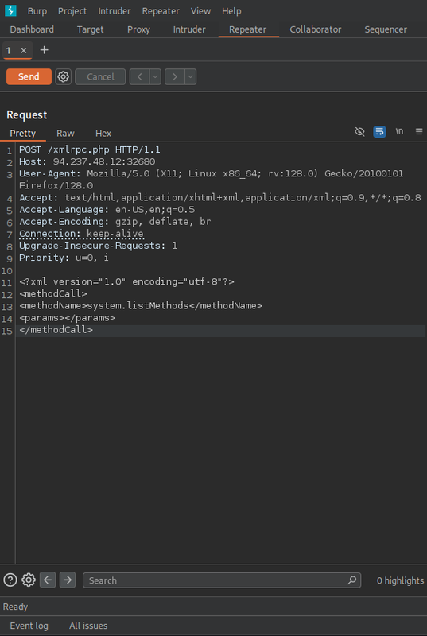Screen dimensions: 427x636
Task: Jump to previous search match arrow
Action: (x=48, y=580)
